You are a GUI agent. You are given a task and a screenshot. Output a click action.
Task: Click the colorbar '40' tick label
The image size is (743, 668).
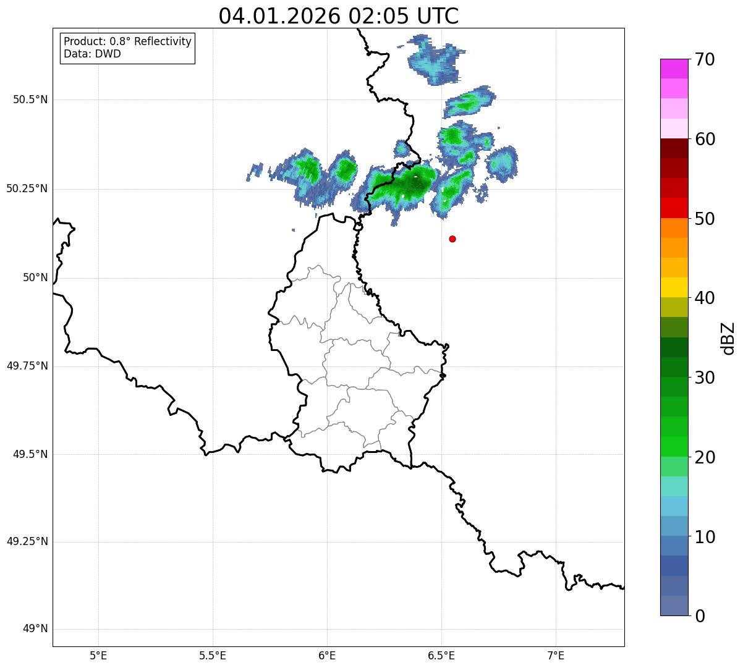(x=705, y=298)
